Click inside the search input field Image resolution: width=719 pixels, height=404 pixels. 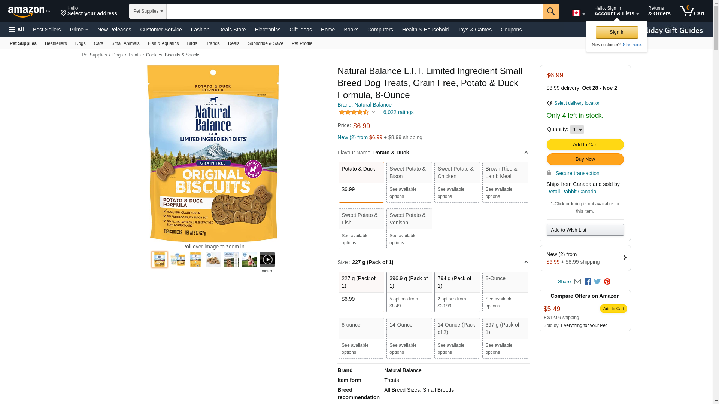354,11
